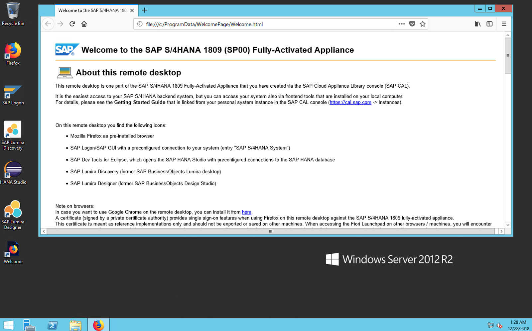Click the 'Note on browsers:' text
This screenshot has height=331, width=532.
[x=75, y=206]
